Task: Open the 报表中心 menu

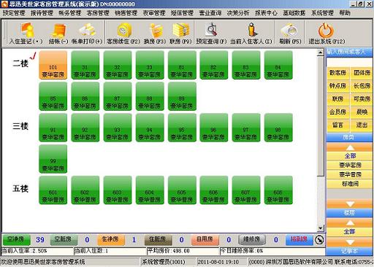Action: pyautogui.click(x=266, y=13)
